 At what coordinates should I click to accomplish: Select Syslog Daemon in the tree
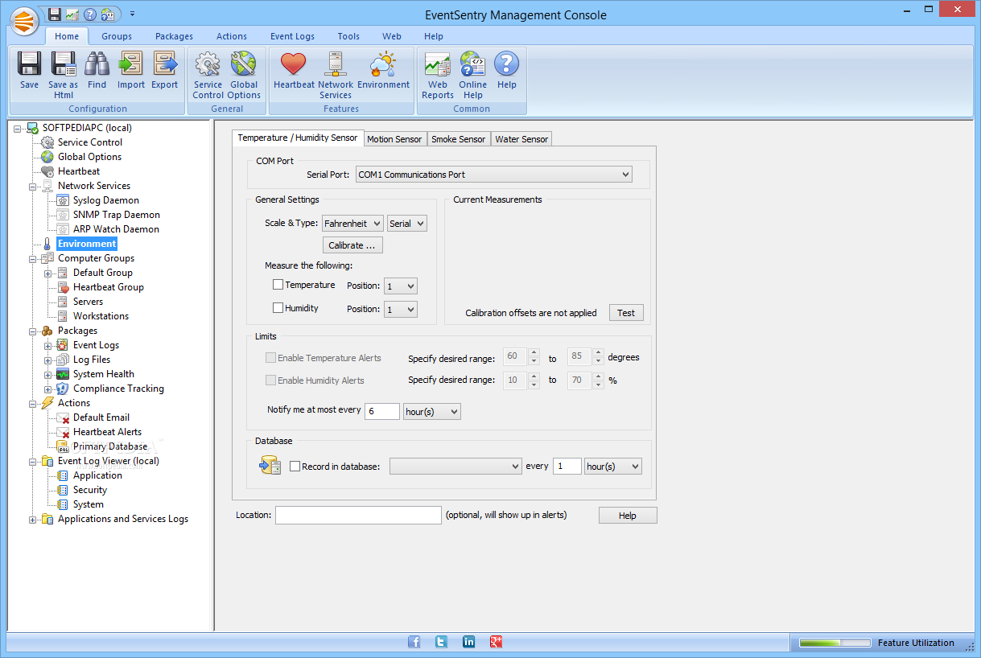(106, 200)
